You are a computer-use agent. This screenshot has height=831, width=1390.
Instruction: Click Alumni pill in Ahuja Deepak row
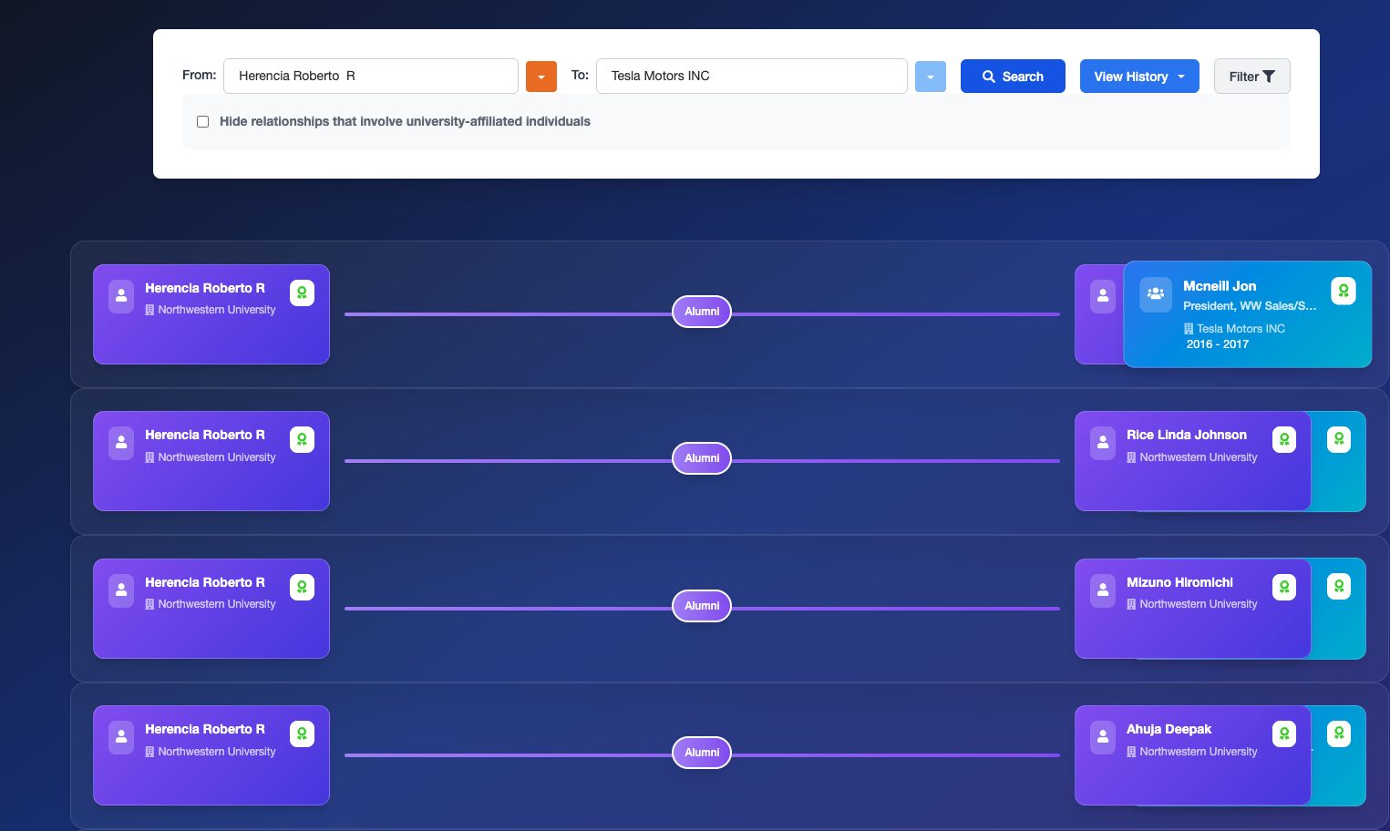coord(702,753)
